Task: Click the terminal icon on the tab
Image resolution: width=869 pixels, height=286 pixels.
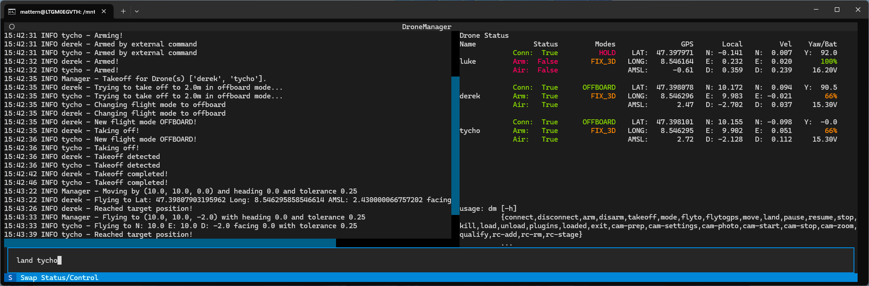Action: tap(12, 11)
